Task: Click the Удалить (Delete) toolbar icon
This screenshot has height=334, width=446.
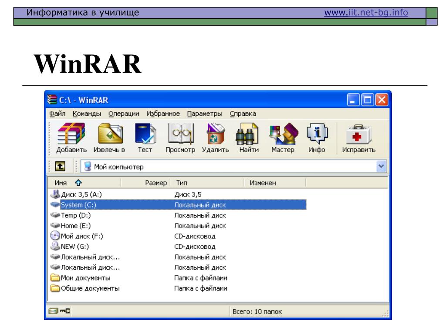Action: [216, 134]
